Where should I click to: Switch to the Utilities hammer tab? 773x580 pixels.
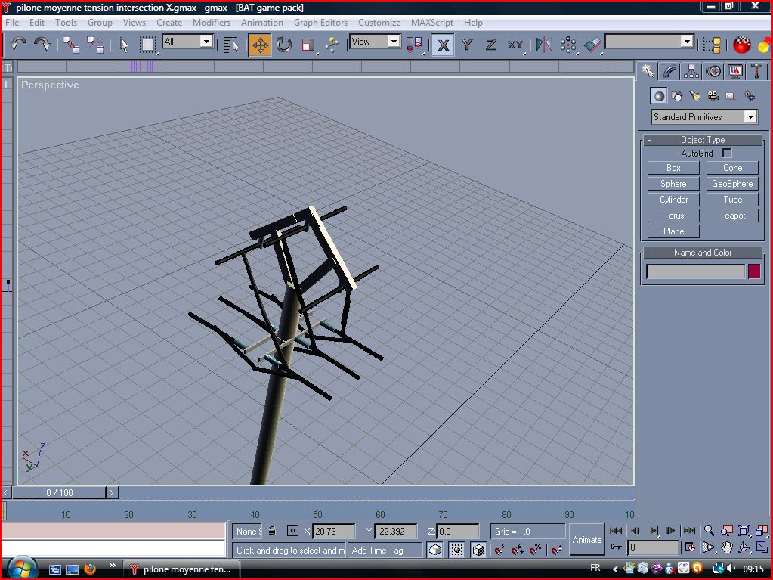pyautogui.click(x=756, y=72)
